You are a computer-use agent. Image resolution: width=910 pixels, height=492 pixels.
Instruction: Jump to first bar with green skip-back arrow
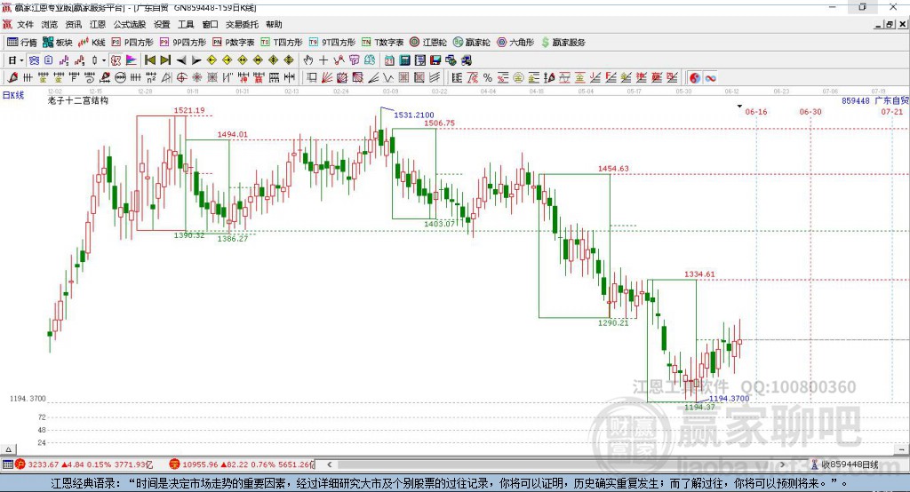(x=149, y=60)
